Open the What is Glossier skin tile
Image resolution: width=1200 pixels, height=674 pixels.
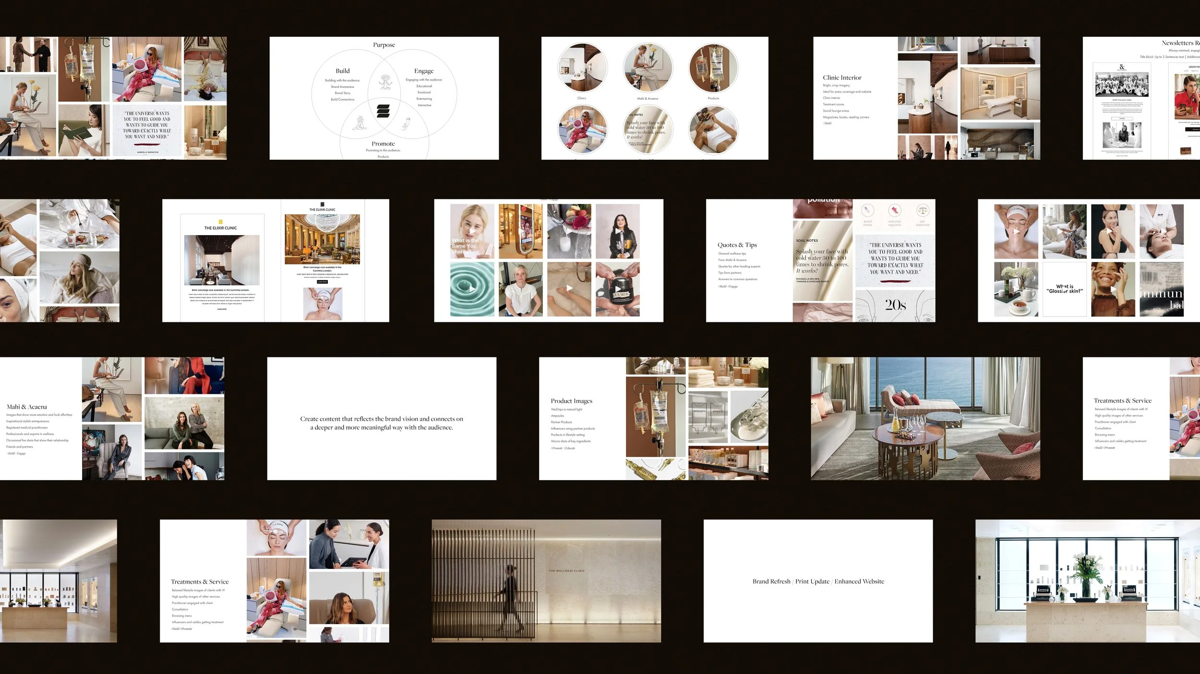[1065, 289]
